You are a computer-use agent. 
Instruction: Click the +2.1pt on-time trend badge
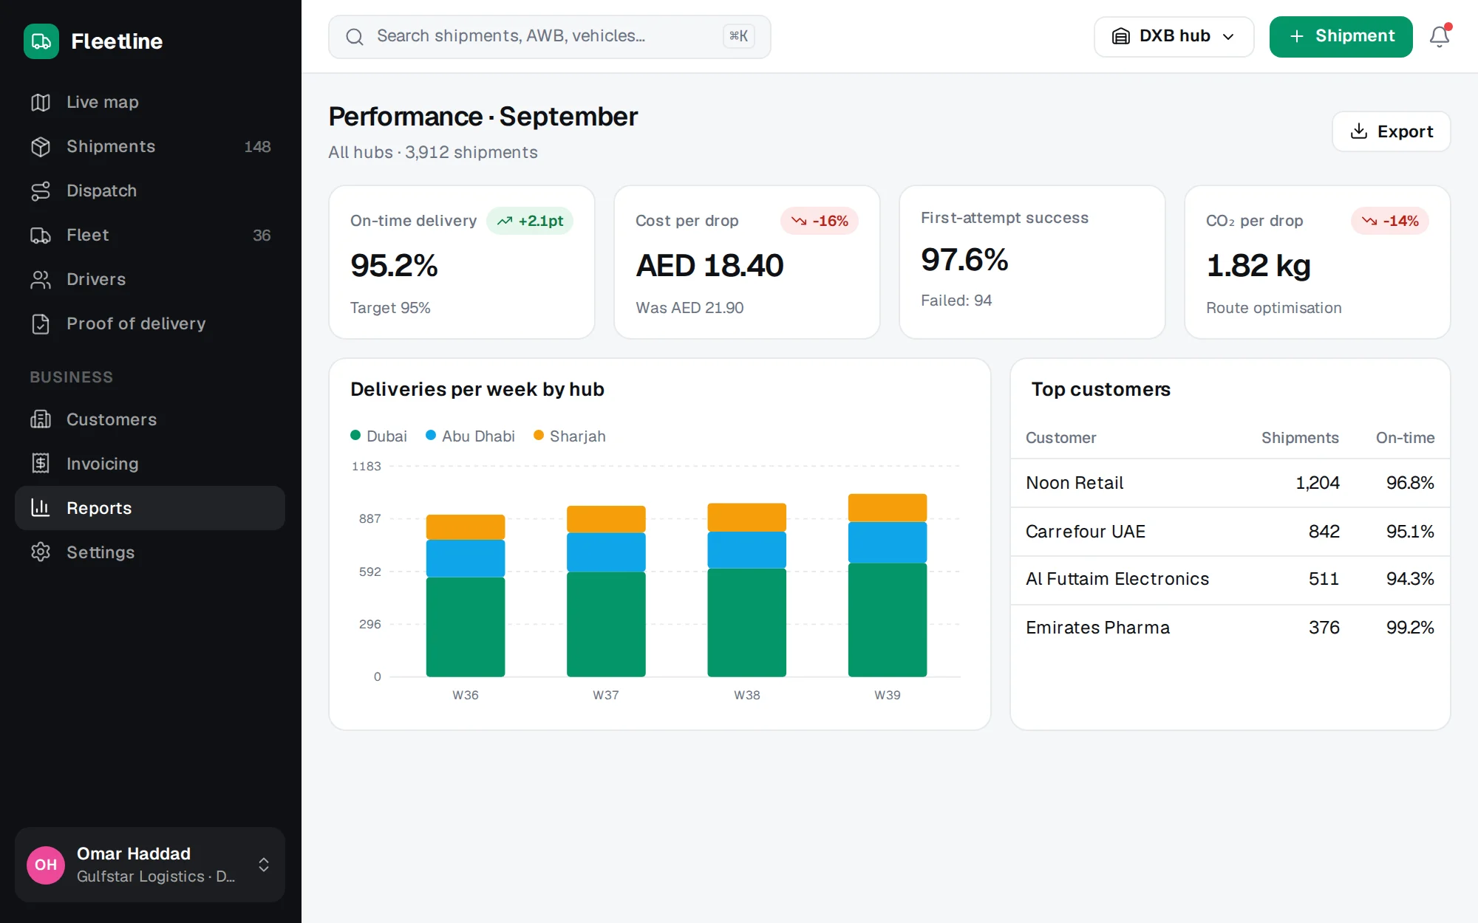[x=530, y=221]
